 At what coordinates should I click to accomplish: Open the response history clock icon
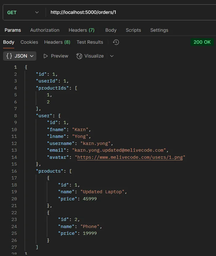[x=116, y=42]
